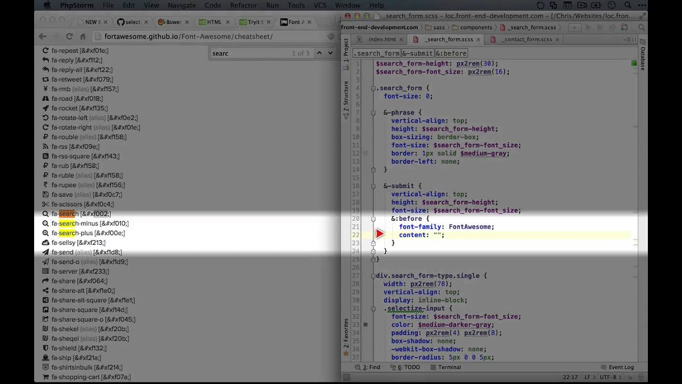Click the components folder breadcrumb
The height and width of the screenshot is (384, 682).
click(x=472, y=27)
